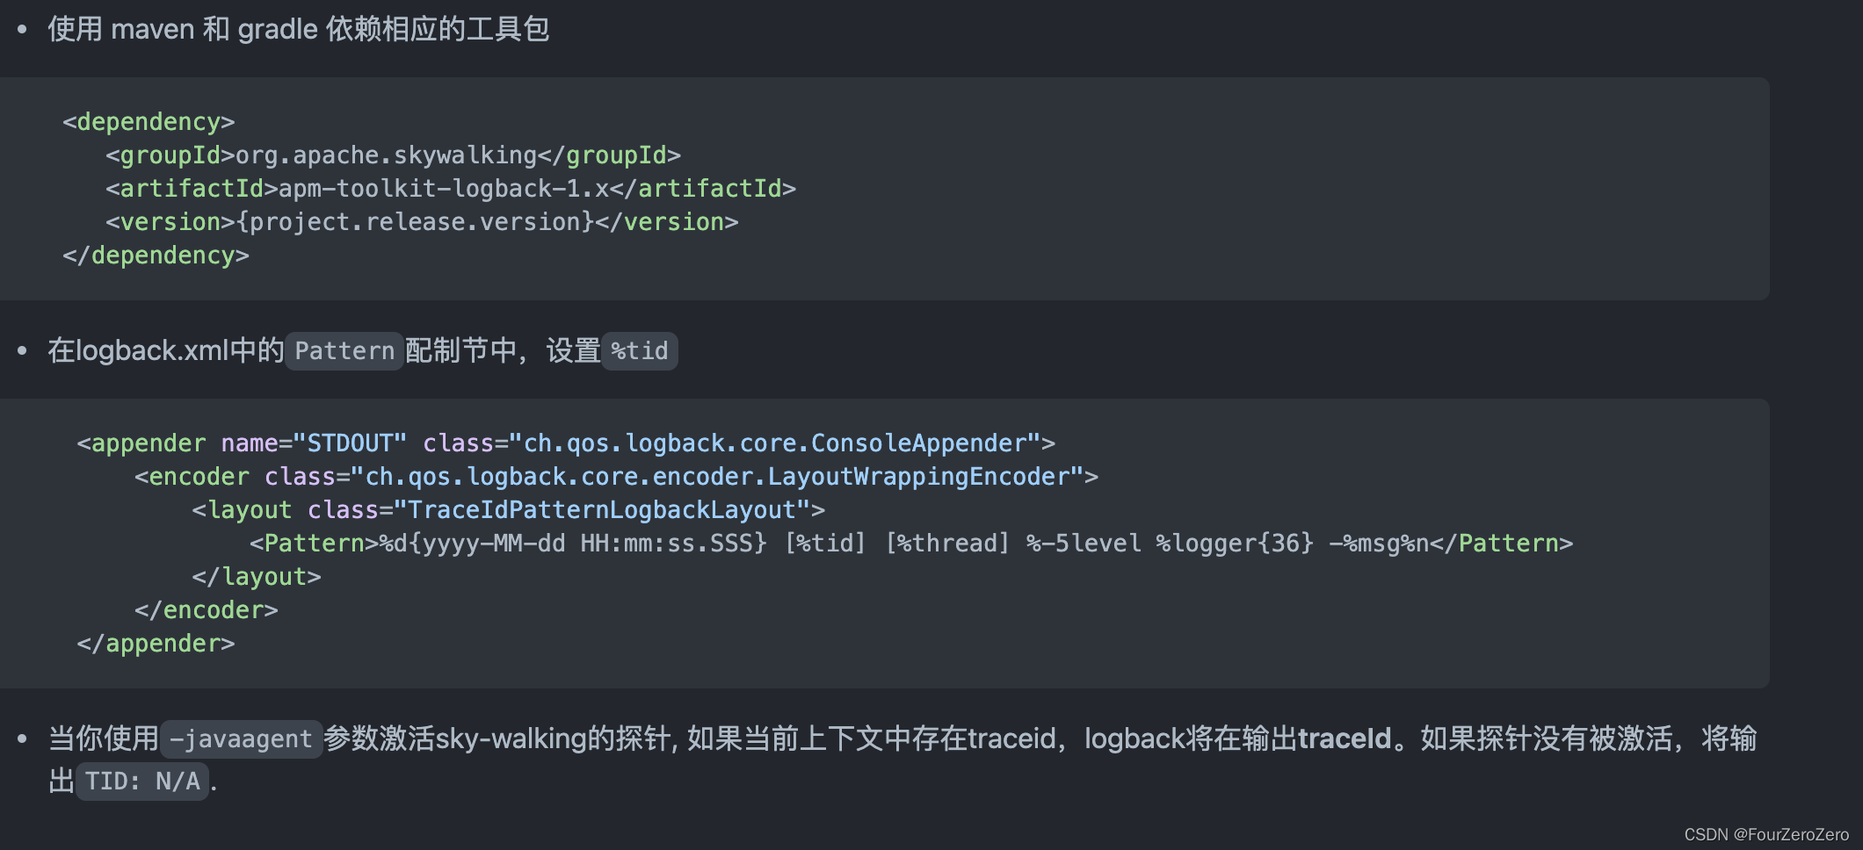Click the inline code %tid
The height and width of the screenshot is (850, 1863).
pyautogui.click(x=640, y=351)
